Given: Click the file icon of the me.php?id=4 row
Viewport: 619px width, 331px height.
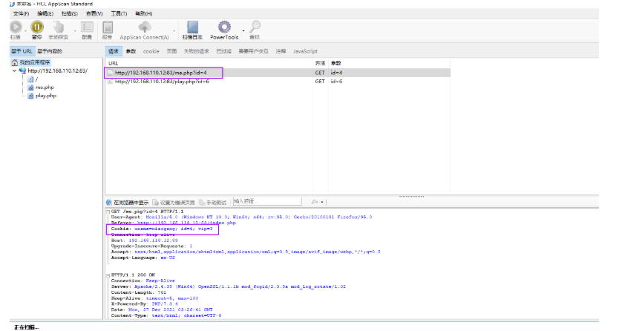Looking at the screenshot, I should (111, 73).
